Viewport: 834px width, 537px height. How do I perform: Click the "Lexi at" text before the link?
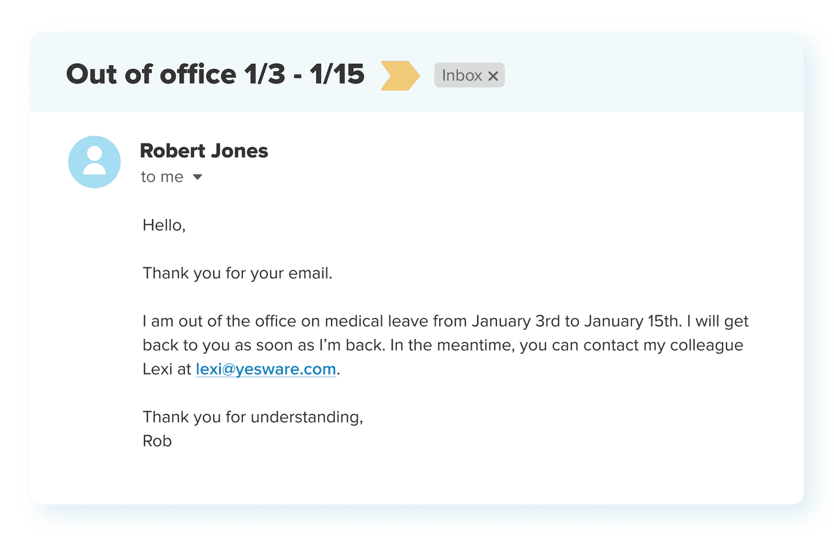[x=167, y=369]
